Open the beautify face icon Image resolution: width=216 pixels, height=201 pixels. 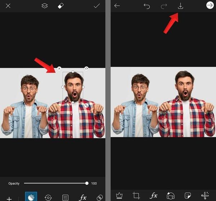[171, 196]
